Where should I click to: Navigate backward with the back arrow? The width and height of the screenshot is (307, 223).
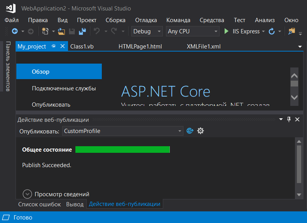(x=15, y=31)
